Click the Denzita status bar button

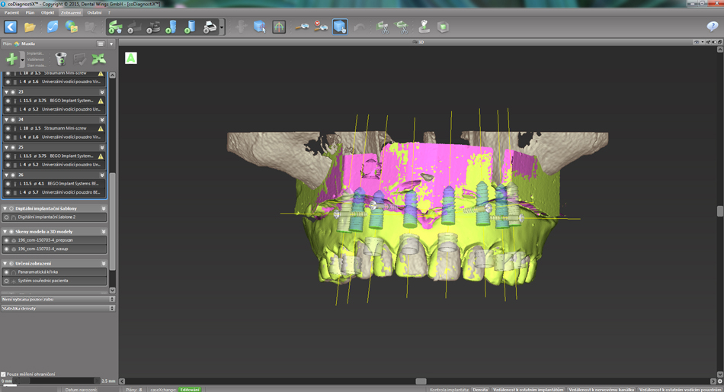480,389
